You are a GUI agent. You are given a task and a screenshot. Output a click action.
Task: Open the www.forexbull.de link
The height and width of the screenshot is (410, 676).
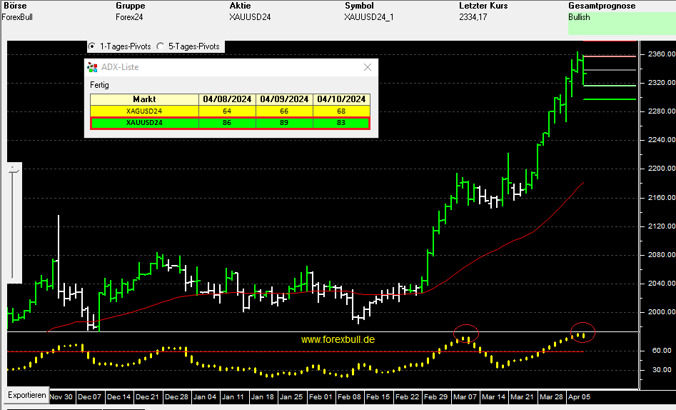[x=338, y=340]
